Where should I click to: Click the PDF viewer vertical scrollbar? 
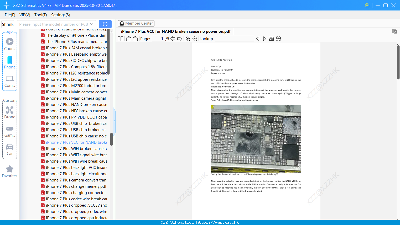(398, 62)
